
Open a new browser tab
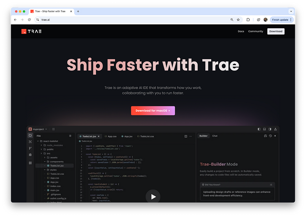point(78,11)
